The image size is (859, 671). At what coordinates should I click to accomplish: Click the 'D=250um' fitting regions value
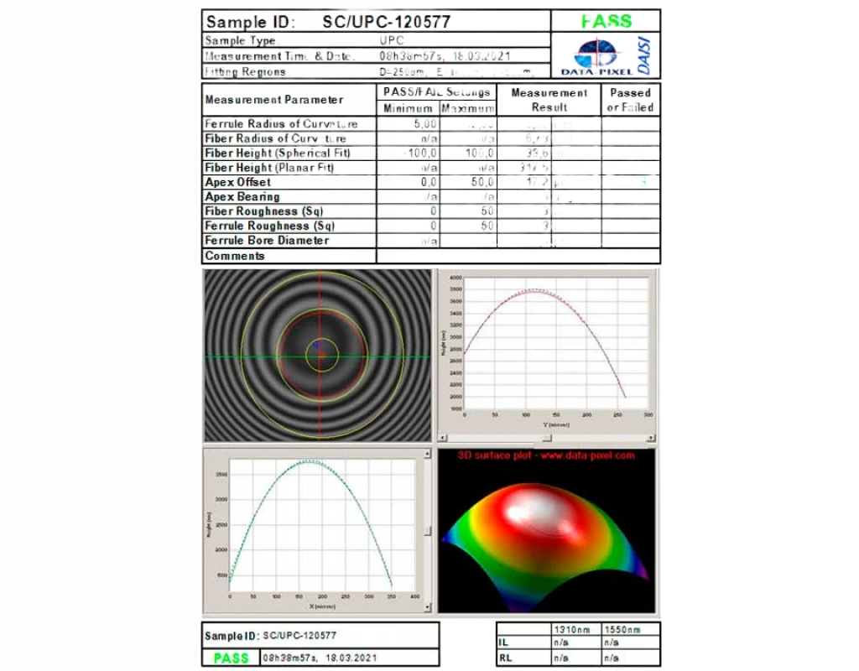click(x=402, y=72)
